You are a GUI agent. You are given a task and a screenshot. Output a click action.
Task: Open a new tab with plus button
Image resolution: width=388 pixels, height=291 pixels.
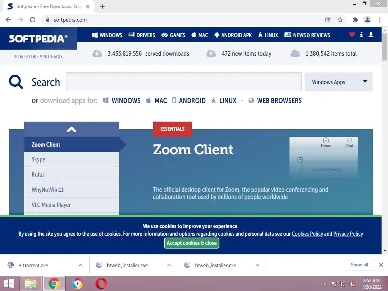[x=102, y=6]
